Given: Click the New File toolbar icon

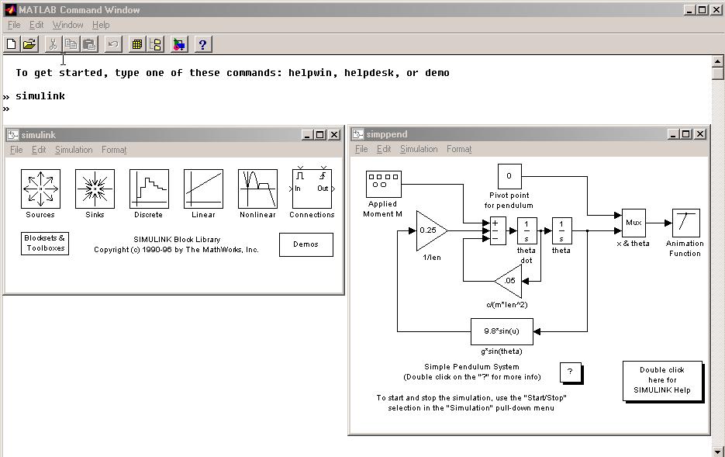Looking at the screenshot, I should [12, 44].
